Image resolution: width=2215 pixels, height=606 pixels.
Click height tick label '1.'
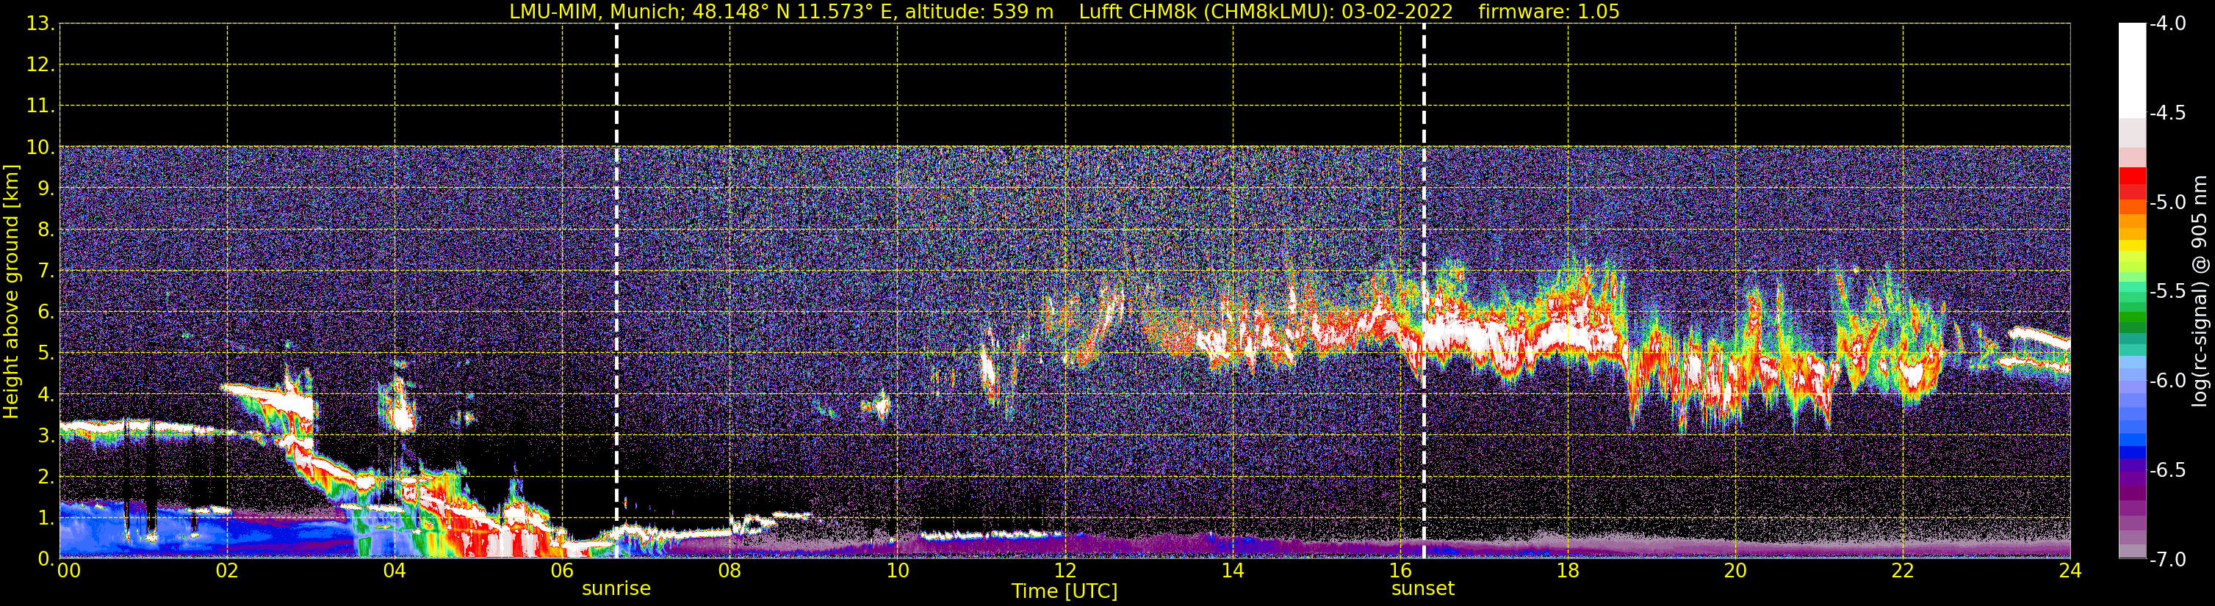point(46,519)
